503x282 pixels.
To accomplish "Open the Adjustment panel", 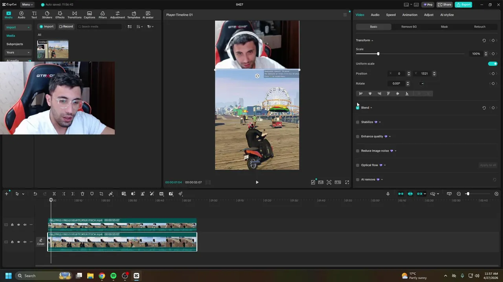I will pos(117,15).
